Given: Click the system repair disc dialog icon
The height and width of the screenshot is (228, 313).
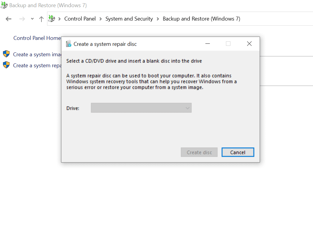Looking at the screenshot, I should (x=68, y=43).
